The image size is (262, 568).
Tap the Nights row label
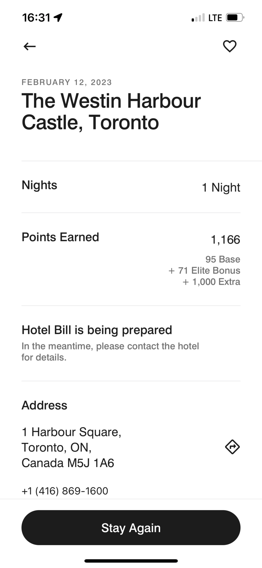[x=40, y=185]
